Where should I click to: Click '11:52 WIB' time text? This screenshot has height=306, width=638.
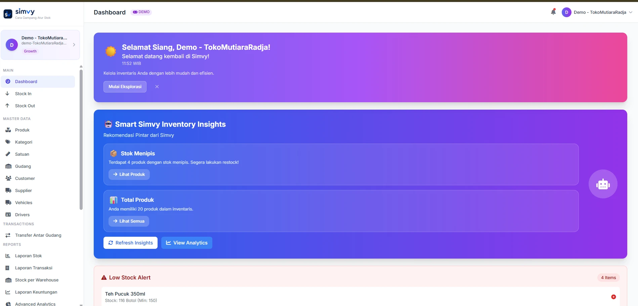(131, 64)
